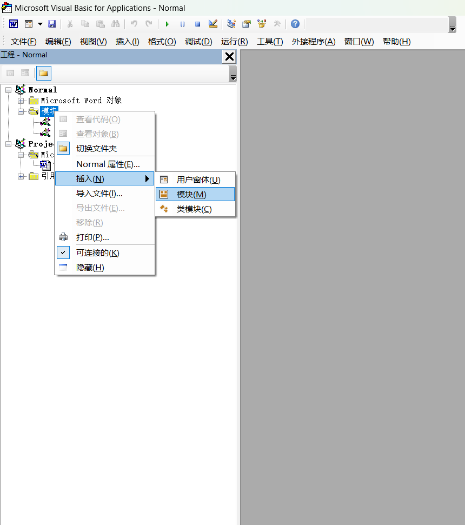Click 插入(N) submenu entry in context menu

click(x=104, y=179)
